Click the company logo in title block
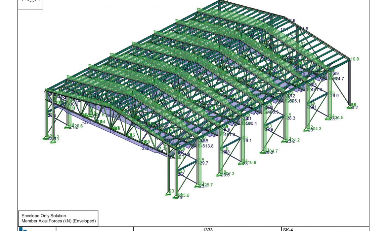387x231 pixels. [22, 229]
